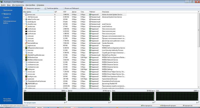Expand the lsass.exe process tree
Image resolution: width=200 pixels, height=108 pixels.
[24, 50]
